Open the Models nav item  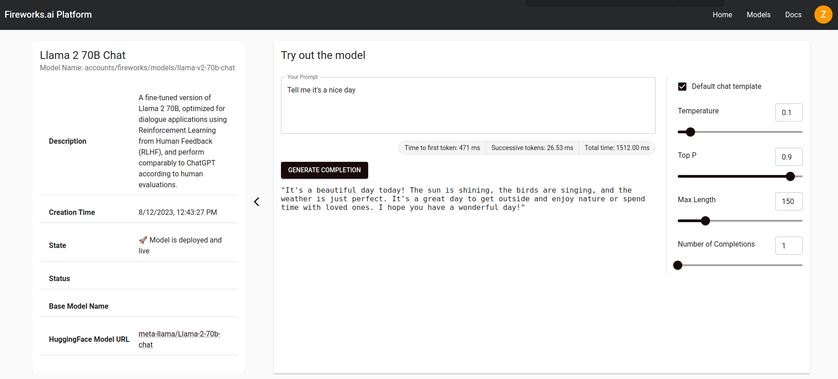[x=759, y=15]
